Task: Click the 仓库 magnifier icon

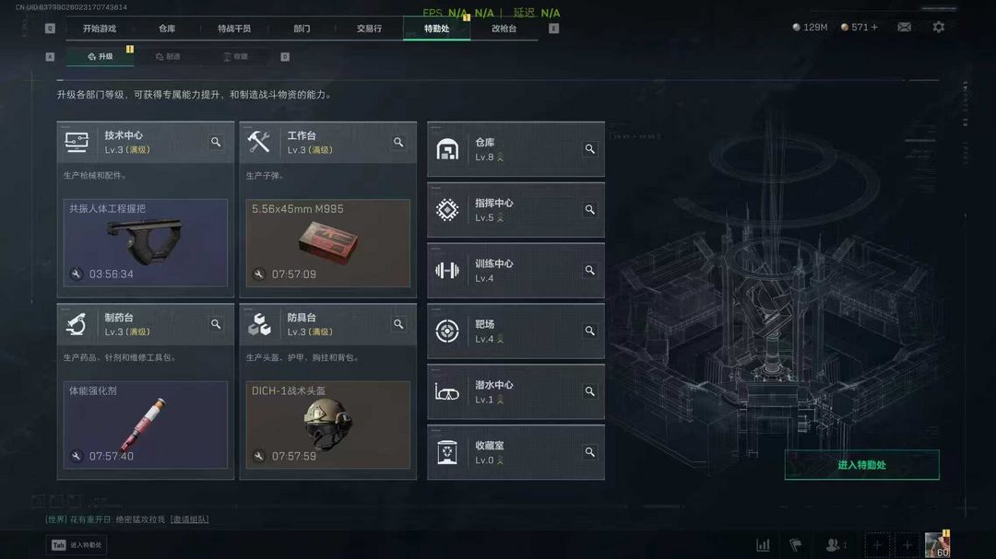Action: click(x=590, y=149)
